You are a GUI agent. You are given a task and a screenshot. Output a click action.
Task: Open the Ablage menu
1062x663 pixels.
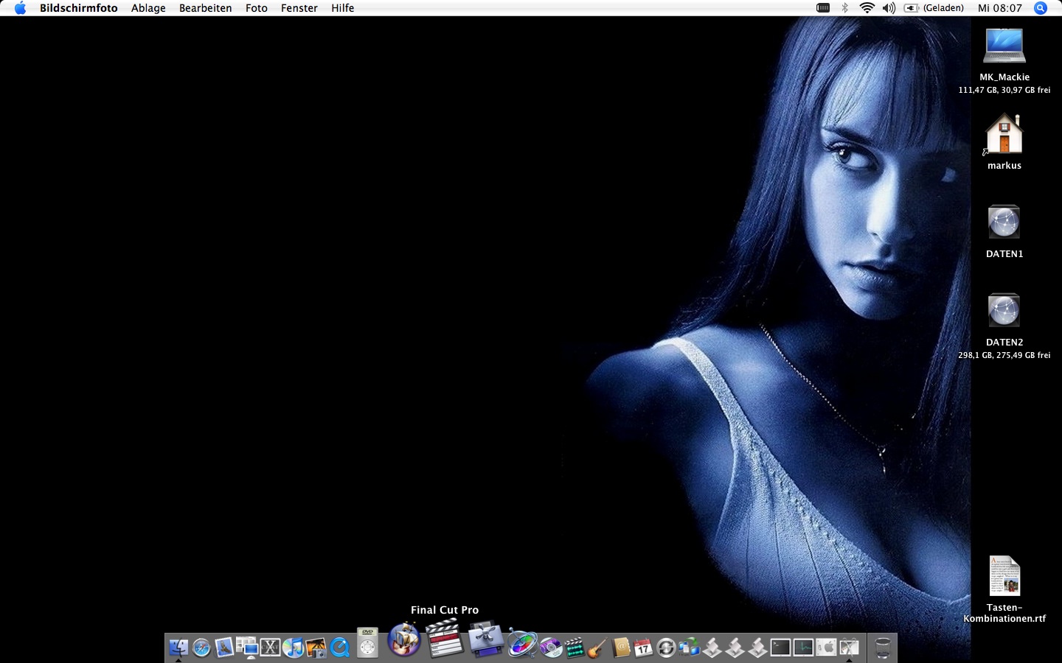(x=148, y=8)
